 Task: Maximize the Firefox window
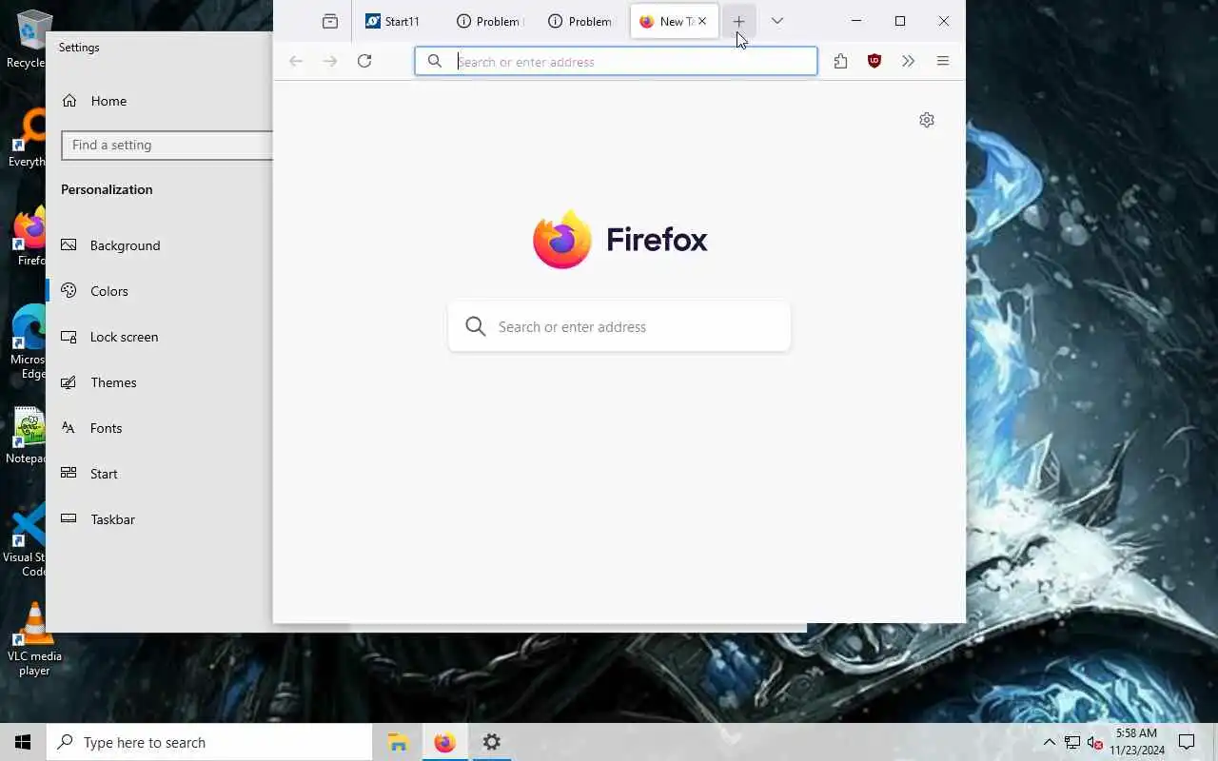900,21
